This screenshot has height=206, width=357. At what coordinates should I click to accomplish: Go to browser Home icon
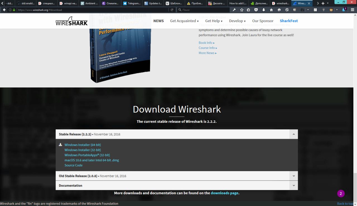pos(271,10)
